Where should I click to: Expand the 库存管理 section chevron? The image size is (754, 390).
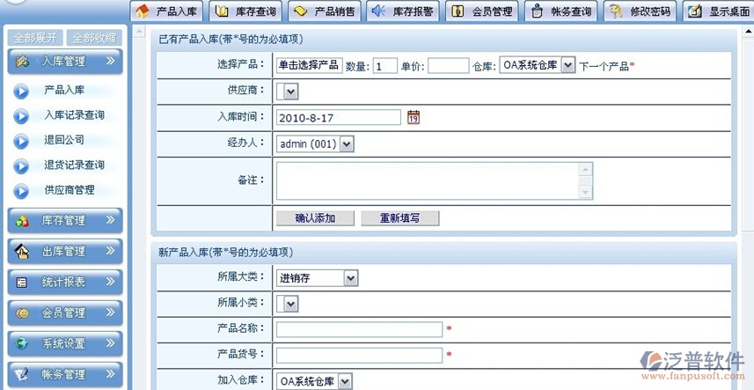[111, 220]
